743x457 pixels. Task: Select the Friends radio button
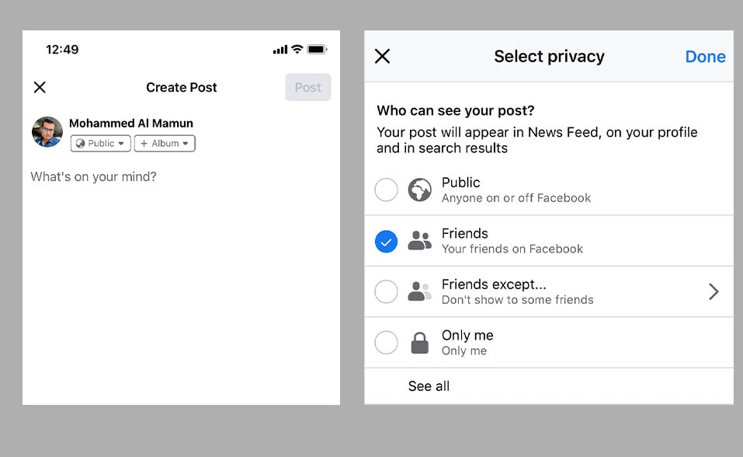click(x=386, y=242)
